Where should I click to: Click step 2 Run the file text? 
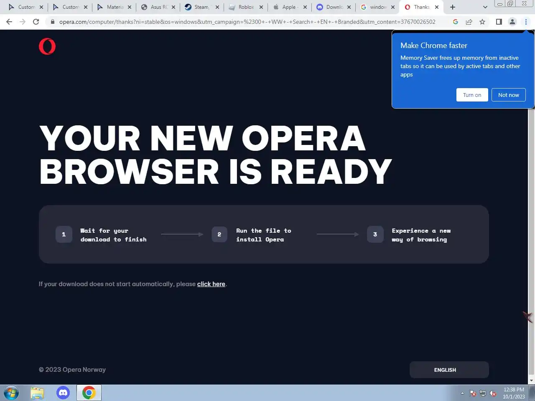coord(264,235)
